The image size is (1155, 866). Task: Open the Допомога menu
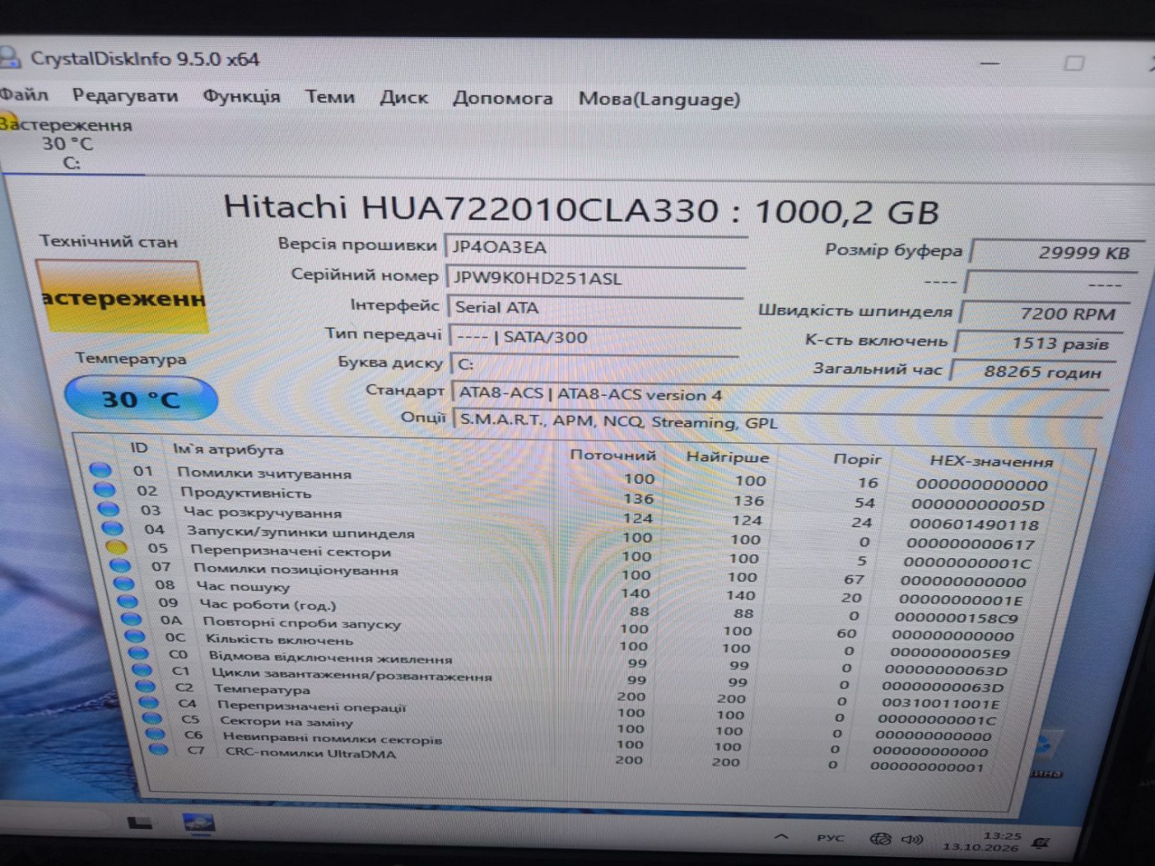503,98
